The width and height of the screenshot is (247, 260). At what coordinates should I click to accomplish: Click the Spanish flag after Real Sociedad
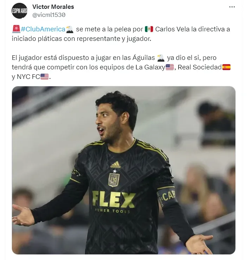(x=226, y=67)
